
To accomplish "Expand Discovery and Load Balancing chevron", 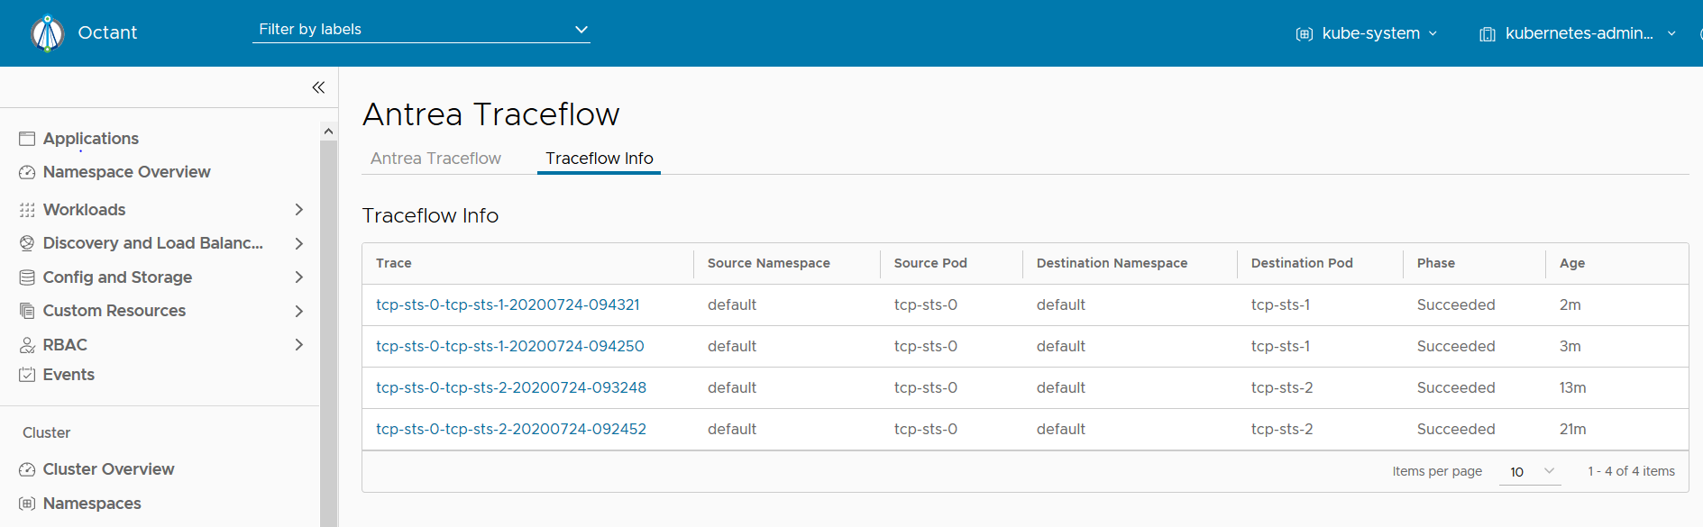I will click(x=299, y=243).
